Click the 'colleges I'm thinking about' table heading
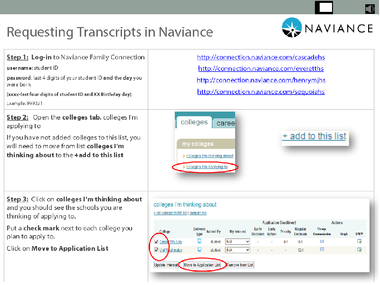The height and width of the screenshot is (285, 380). [185, 205]
